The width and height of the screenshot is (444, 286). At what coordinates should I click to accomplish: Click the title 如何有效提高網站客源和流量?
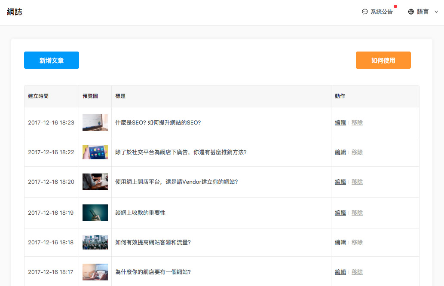pos(153,243)
